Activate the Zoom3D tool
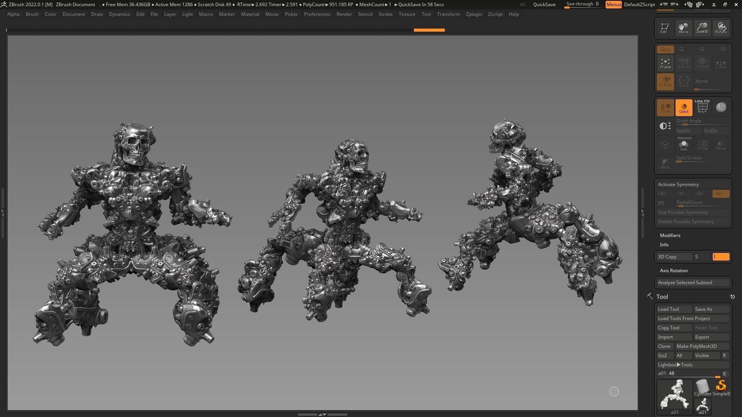The image size is (742, 417). (x=702, y=28)
